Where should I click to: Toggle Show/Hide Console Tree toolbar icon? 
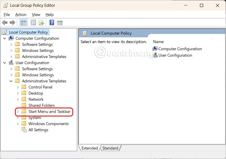point(23,23)
